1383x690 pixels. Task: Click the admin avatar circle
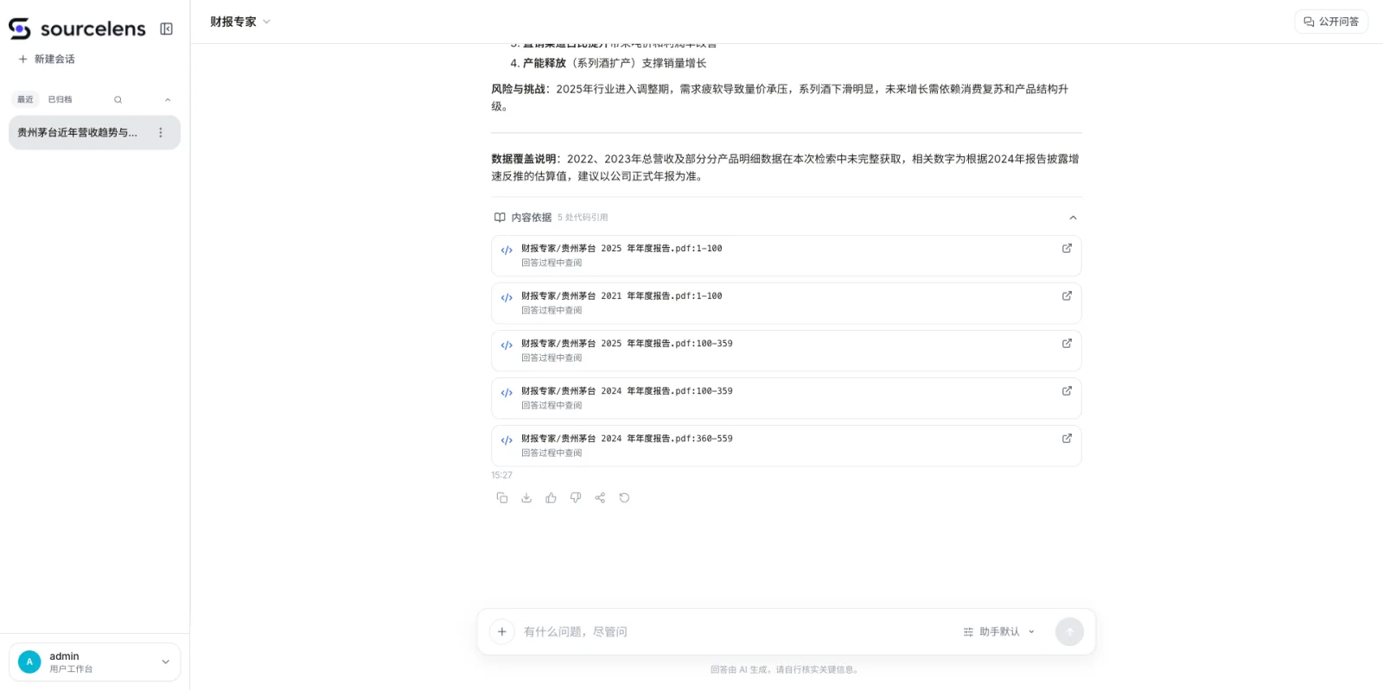29,662
